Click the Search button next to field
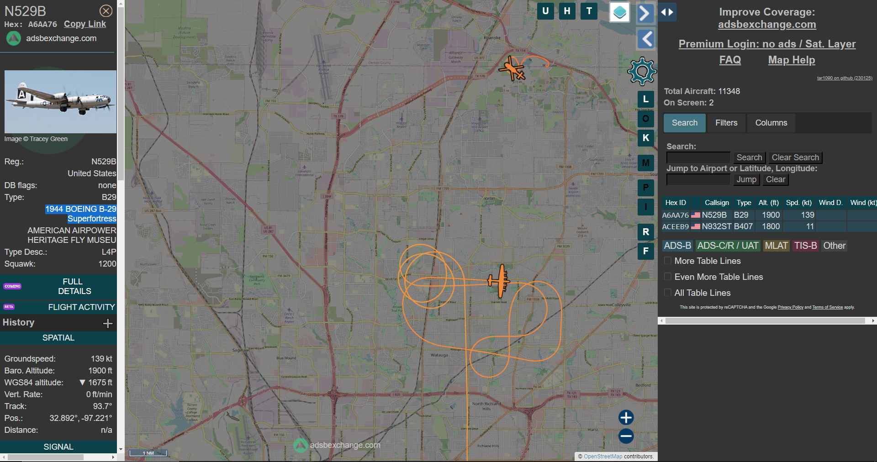The height and width of the screenshot is (462, 877). [749, 157]
